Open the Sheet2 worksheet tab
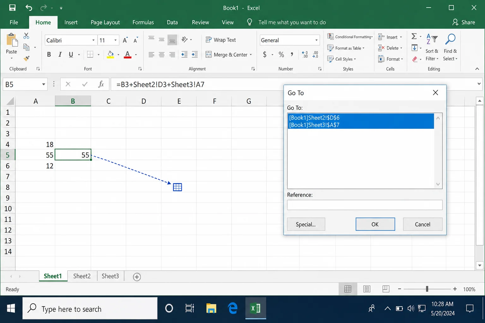 82,276
